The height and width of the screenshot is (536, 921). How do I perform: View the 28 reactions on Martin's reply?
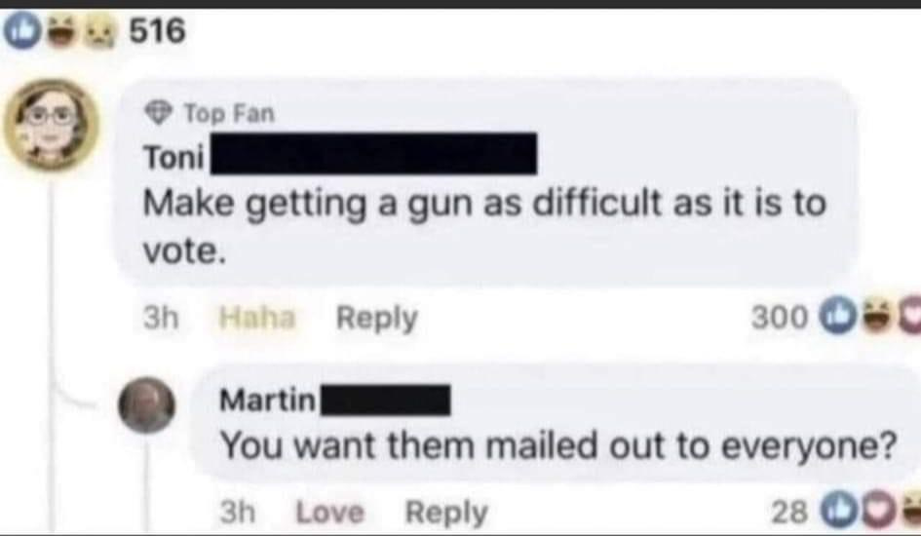pyautogui.click(x=788, y=512)
